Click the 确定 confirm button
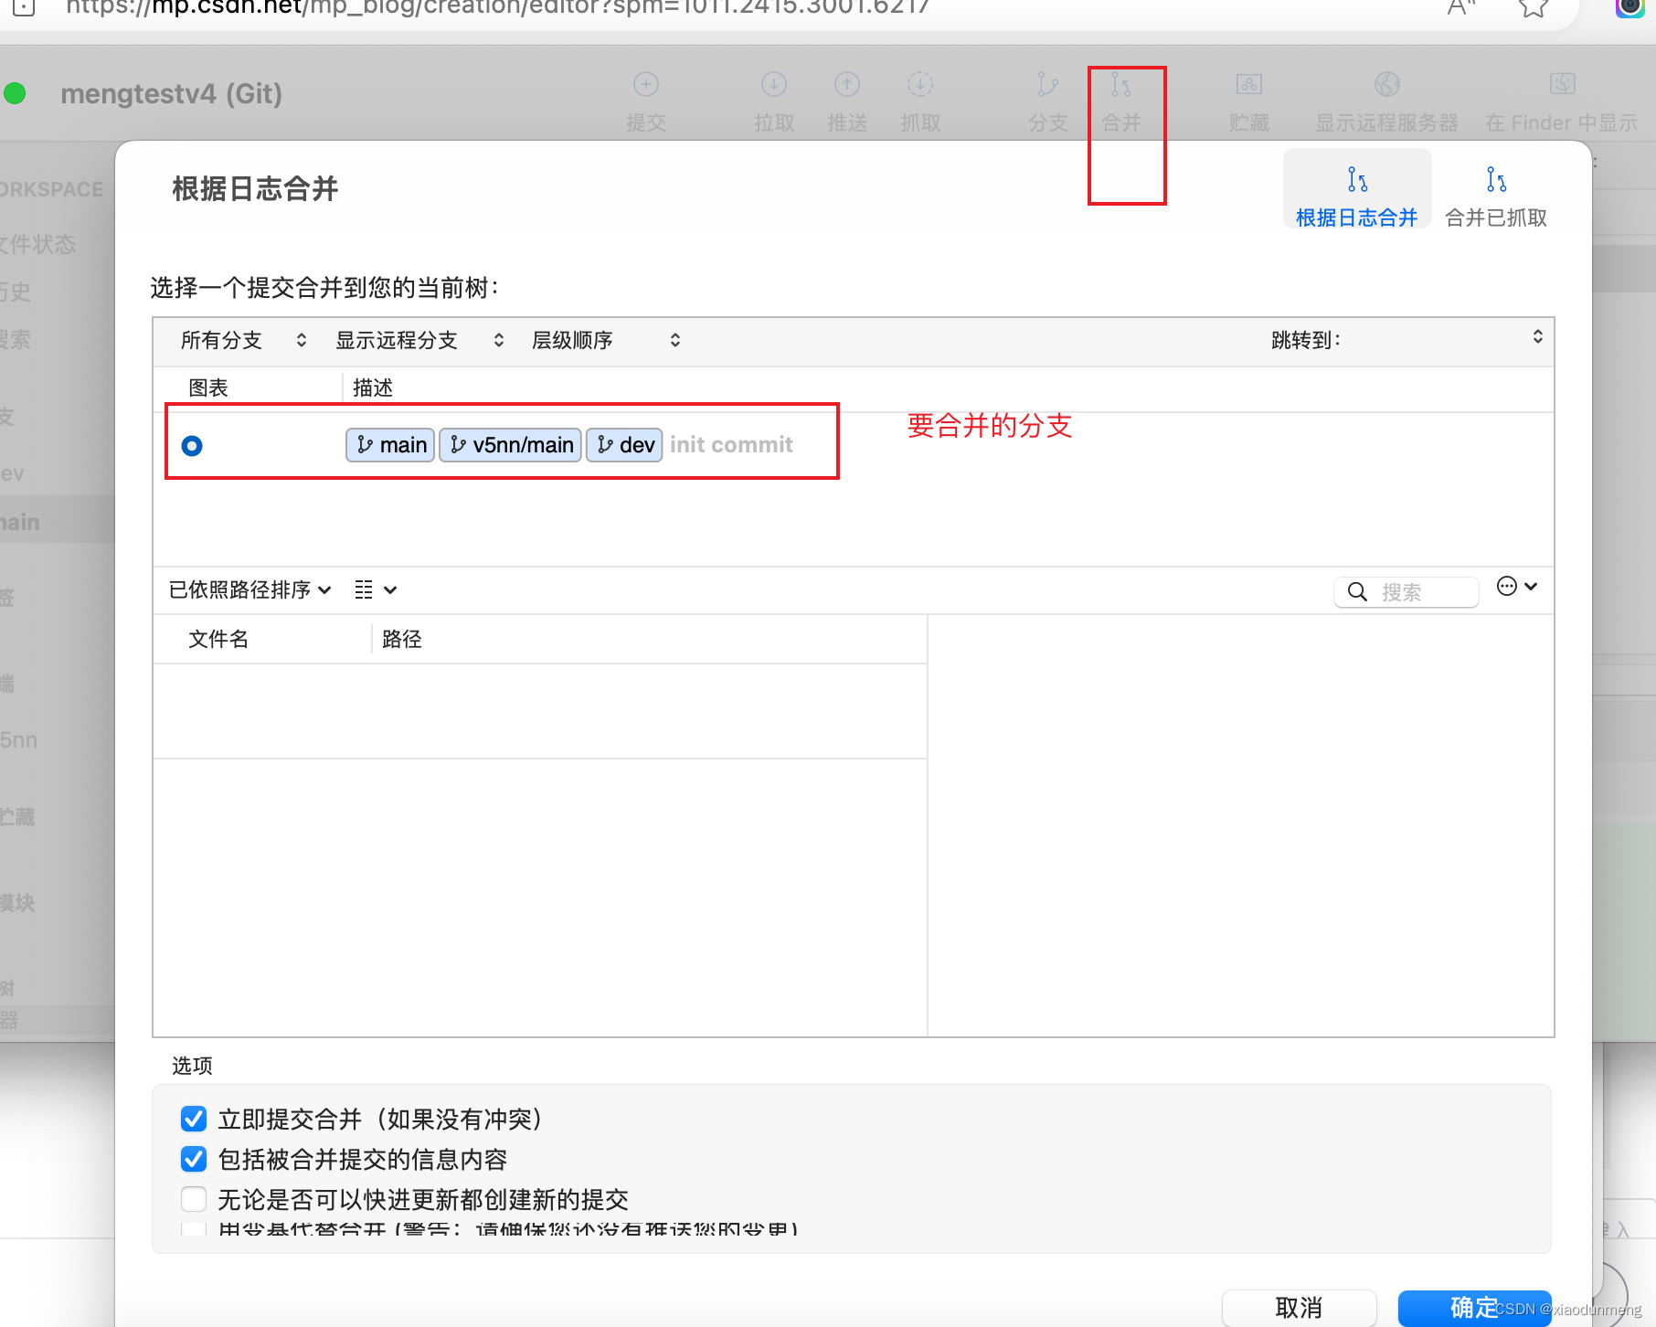Viewport: 1656px width, 1327px height. click(1474, 1308)
